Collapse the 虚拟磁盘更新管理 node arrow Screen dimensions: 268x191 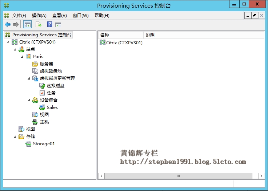(29, 78)
